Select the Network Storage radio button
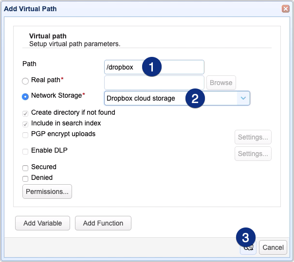This screenshot has height=262, width=294. tap(25, 96)
